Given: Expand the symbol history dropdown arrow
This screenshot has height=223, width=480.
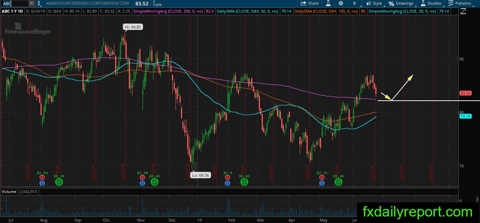Looking at the screenshot, I should [x=31, y=3].
